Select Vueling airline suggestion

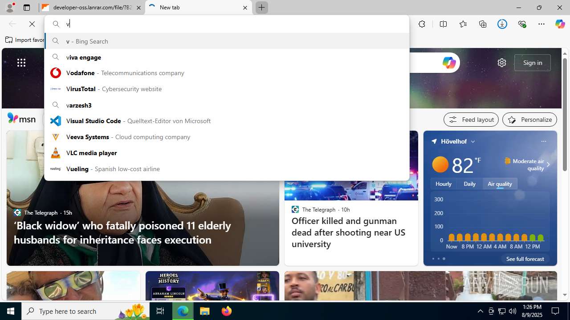(227, 169)
